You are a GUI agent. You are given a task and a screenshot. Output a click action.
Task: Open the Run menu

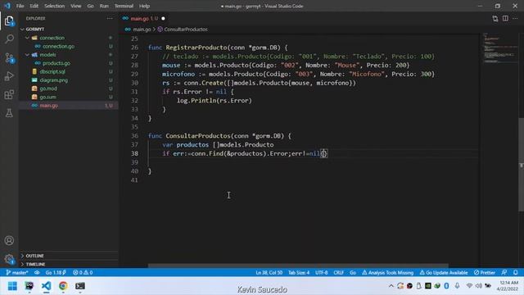pos(104,6)
